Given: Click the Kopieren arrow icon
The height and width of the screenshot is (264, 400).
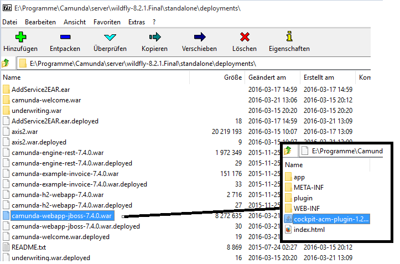Looking at the screenshot, I should 155,37.
